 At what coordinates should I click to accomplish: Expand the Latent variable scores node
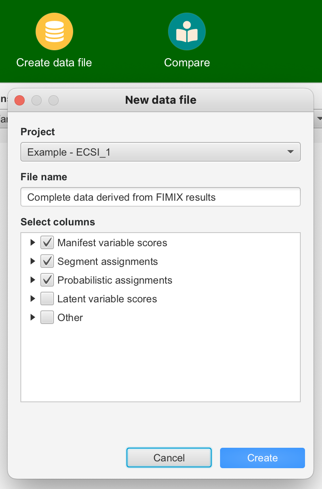click(x=33, y=299)
